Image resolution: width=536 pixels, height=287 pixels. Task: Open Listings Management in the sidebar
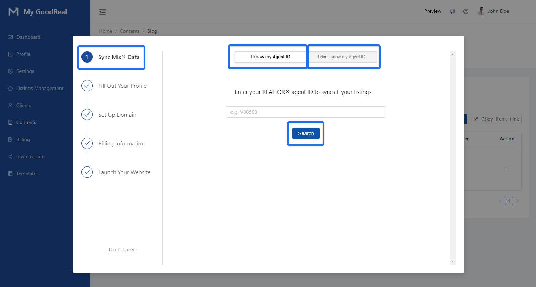tap(40, 88)
